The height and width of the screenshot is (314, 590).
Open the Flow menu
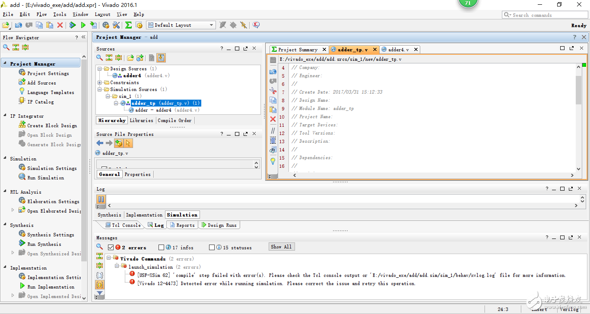tap(41, 14)
